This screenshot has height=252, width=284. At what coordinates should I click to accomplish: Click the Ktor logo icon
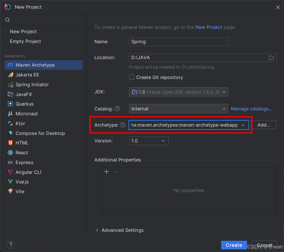click(10, 123)
